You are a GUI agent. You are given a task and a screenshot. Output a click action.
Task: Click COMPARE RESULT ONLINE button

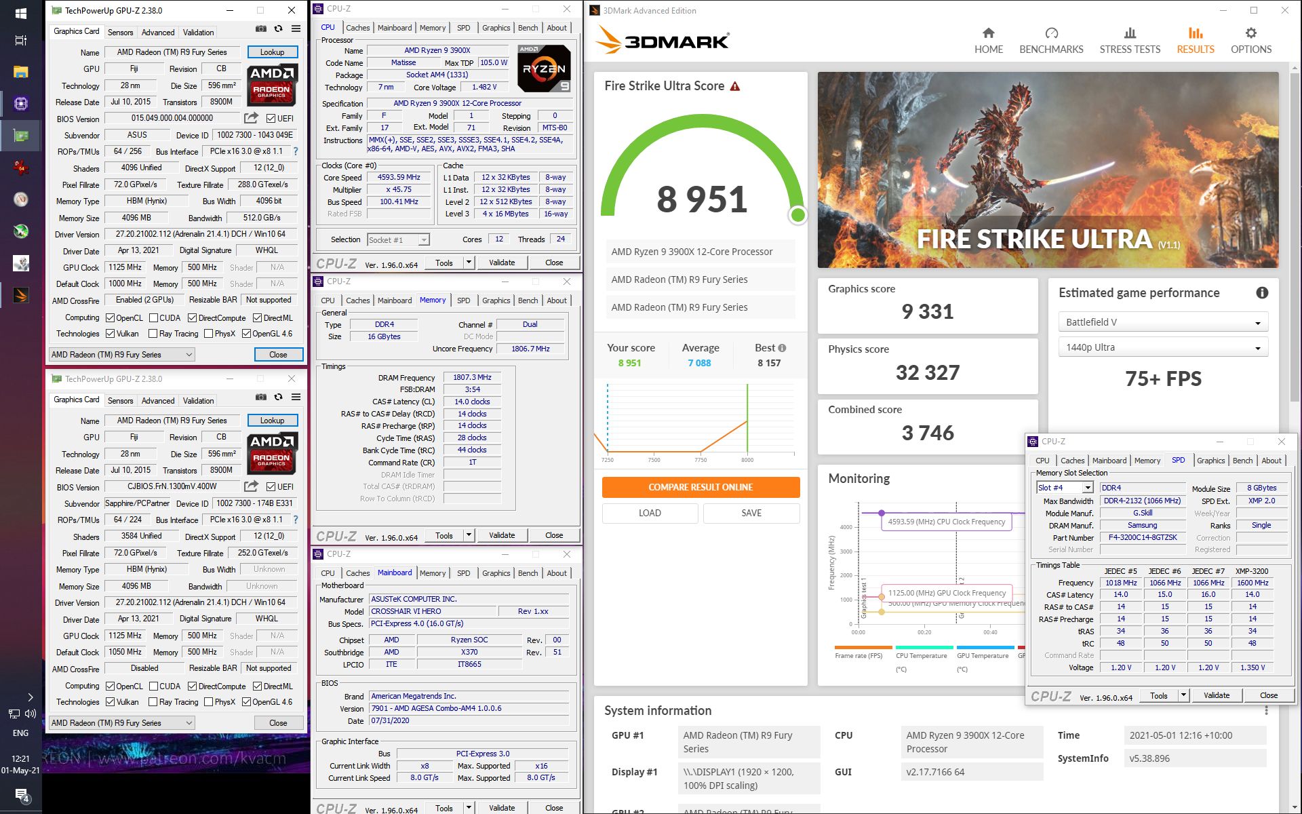pyautogui.click(x=701, y=487)
